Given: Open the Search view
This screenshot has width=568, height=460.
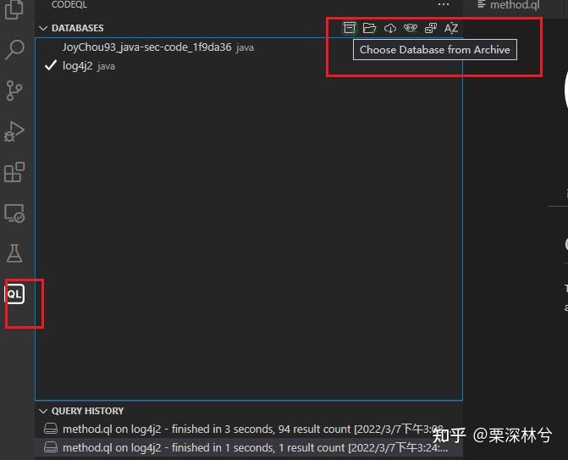Looking at the screenshot, I should coord(14,50).
